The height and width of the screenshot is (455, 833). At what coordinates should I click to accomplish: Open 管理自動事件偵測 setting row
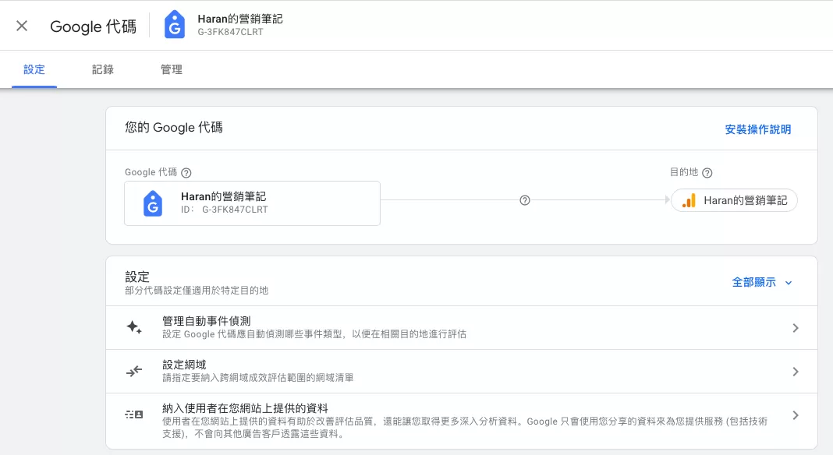461,327
